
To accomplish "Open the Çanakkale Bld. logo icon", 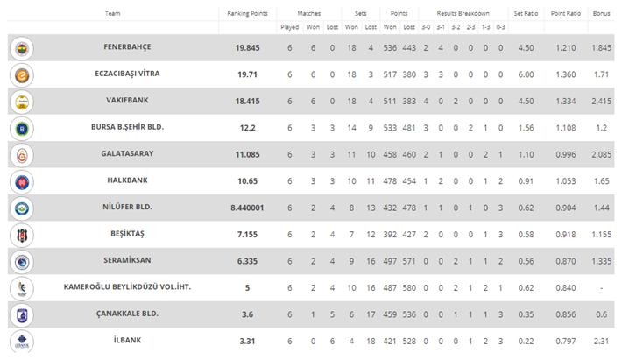I will coord(22,315).
